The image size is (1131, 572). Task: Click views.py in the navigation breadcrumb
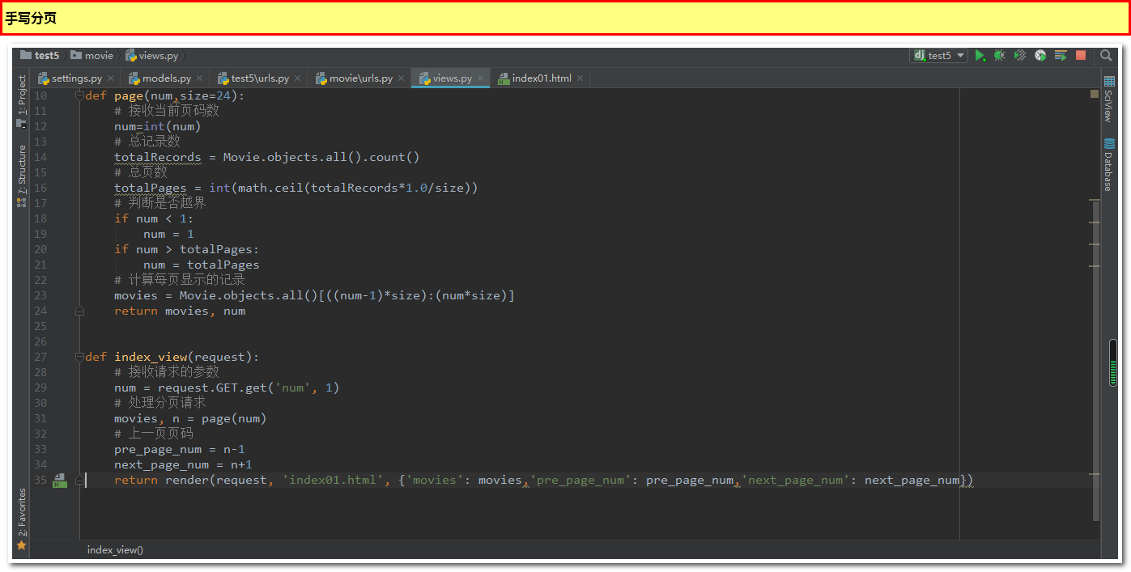coord(152,56)
